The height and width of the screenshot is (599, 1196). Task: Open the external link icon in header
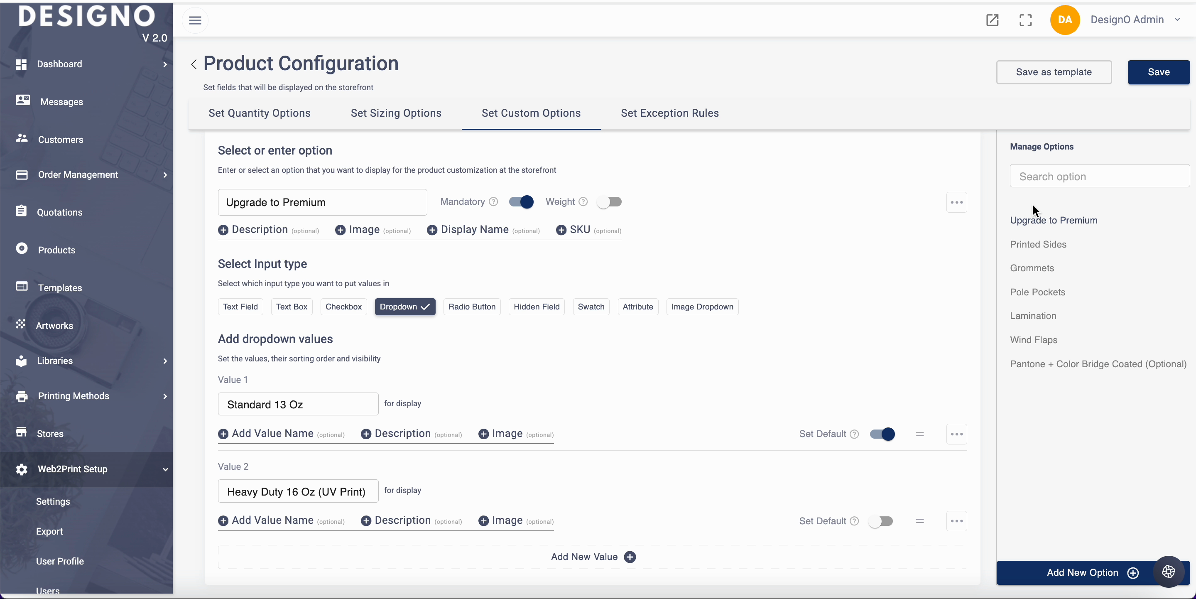[x=992, y=20]
